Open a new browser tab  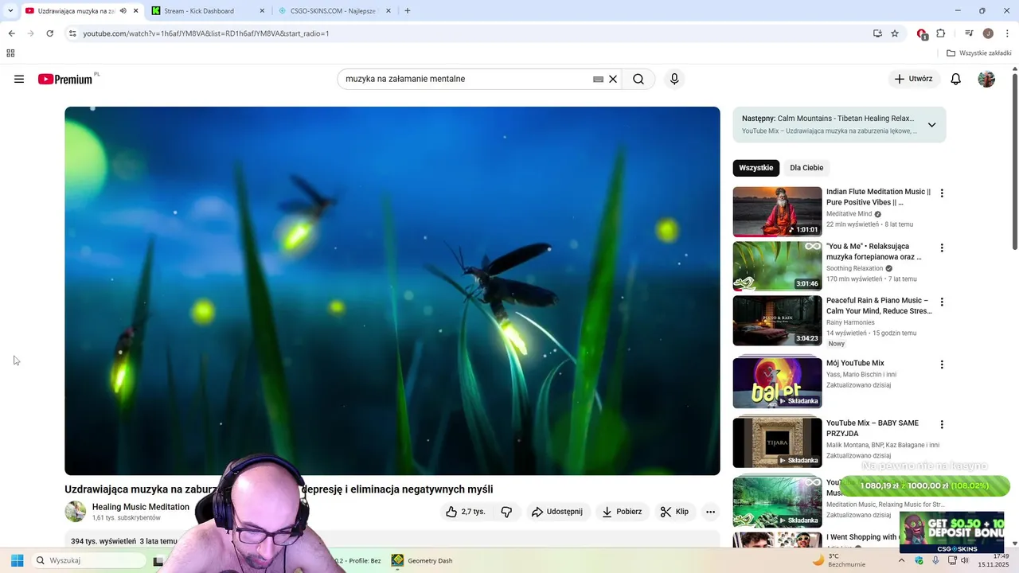tap(408, 11)
